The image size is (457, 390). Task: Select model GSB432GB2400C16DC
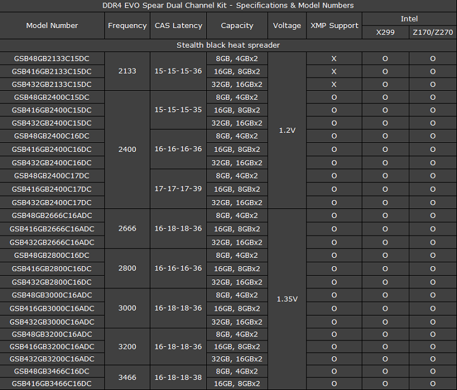click(52, 163)
